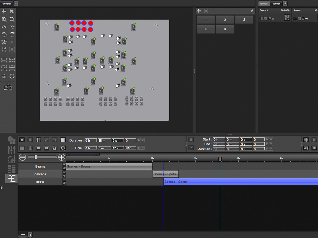Click the fixture group icon in left toolbar

[x=8, y=87]
